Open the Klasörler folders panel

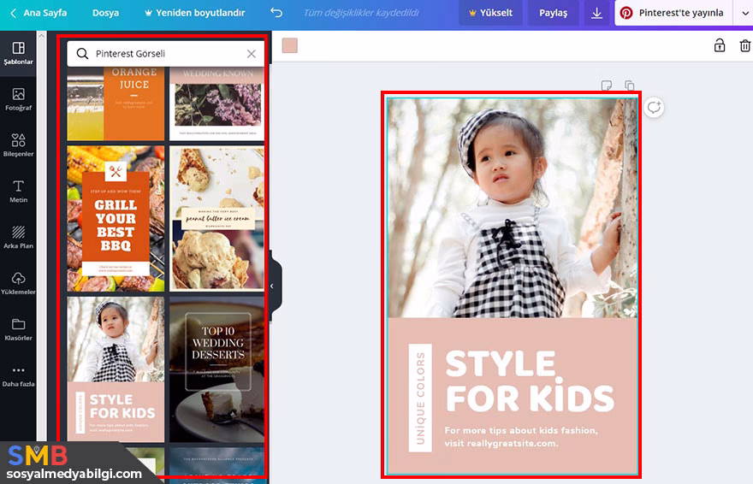pos(18,329)
